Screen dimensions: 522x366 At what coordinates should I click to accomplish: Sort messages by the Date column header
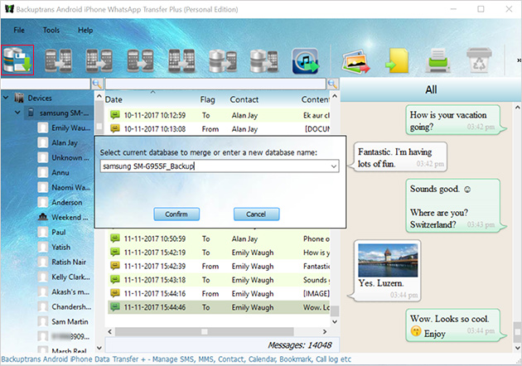click(x=114, y=99)
